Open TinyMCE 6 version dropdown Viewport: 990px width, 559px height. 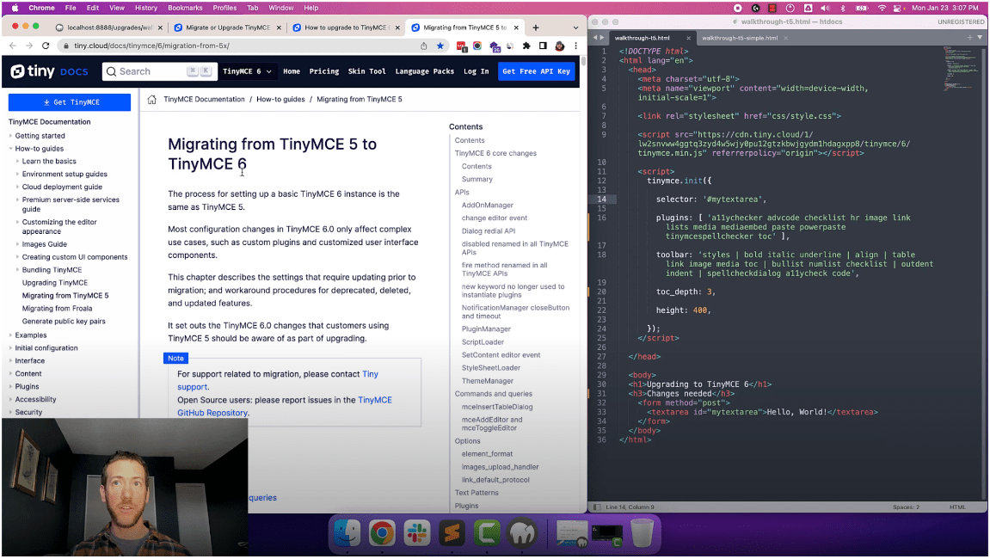click(x=247, y=71)
